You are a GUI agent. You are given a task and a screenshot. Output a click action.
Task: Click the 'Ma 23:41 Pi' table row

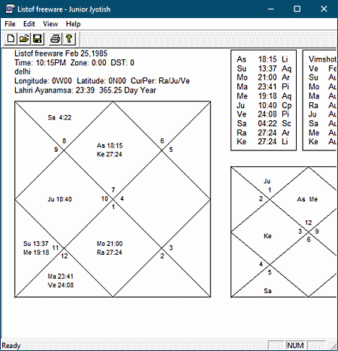coord(263,86)
